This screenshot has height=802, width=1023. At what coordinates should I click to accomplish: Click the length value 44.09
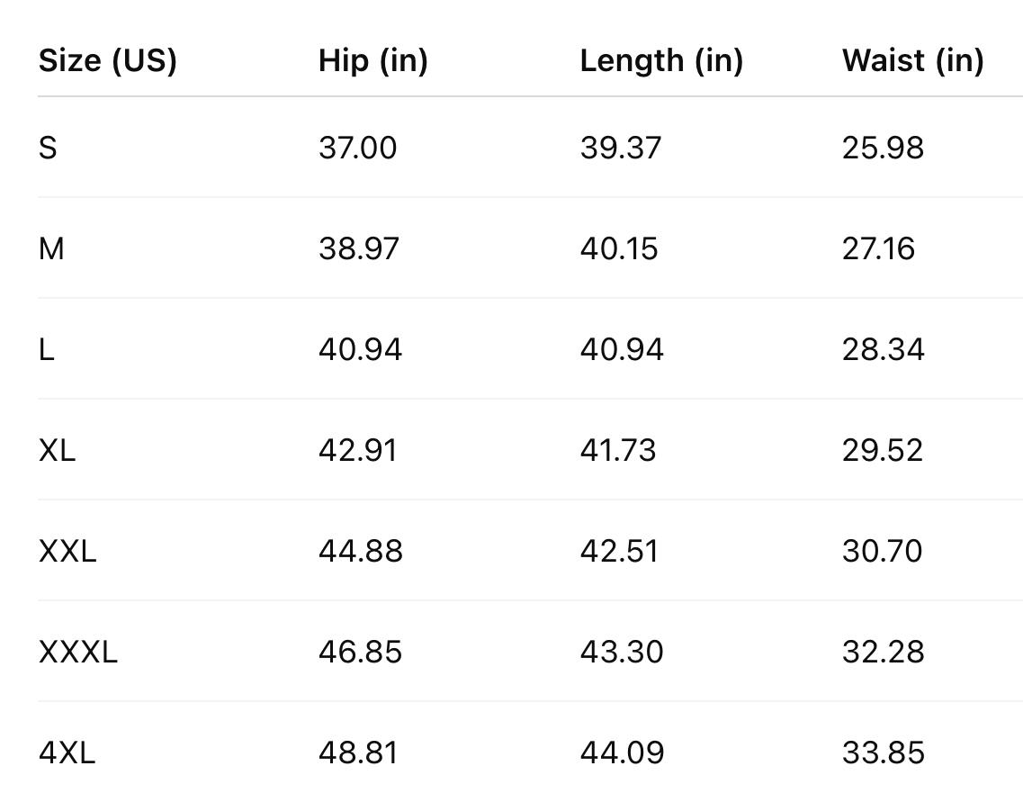(622, 752)
